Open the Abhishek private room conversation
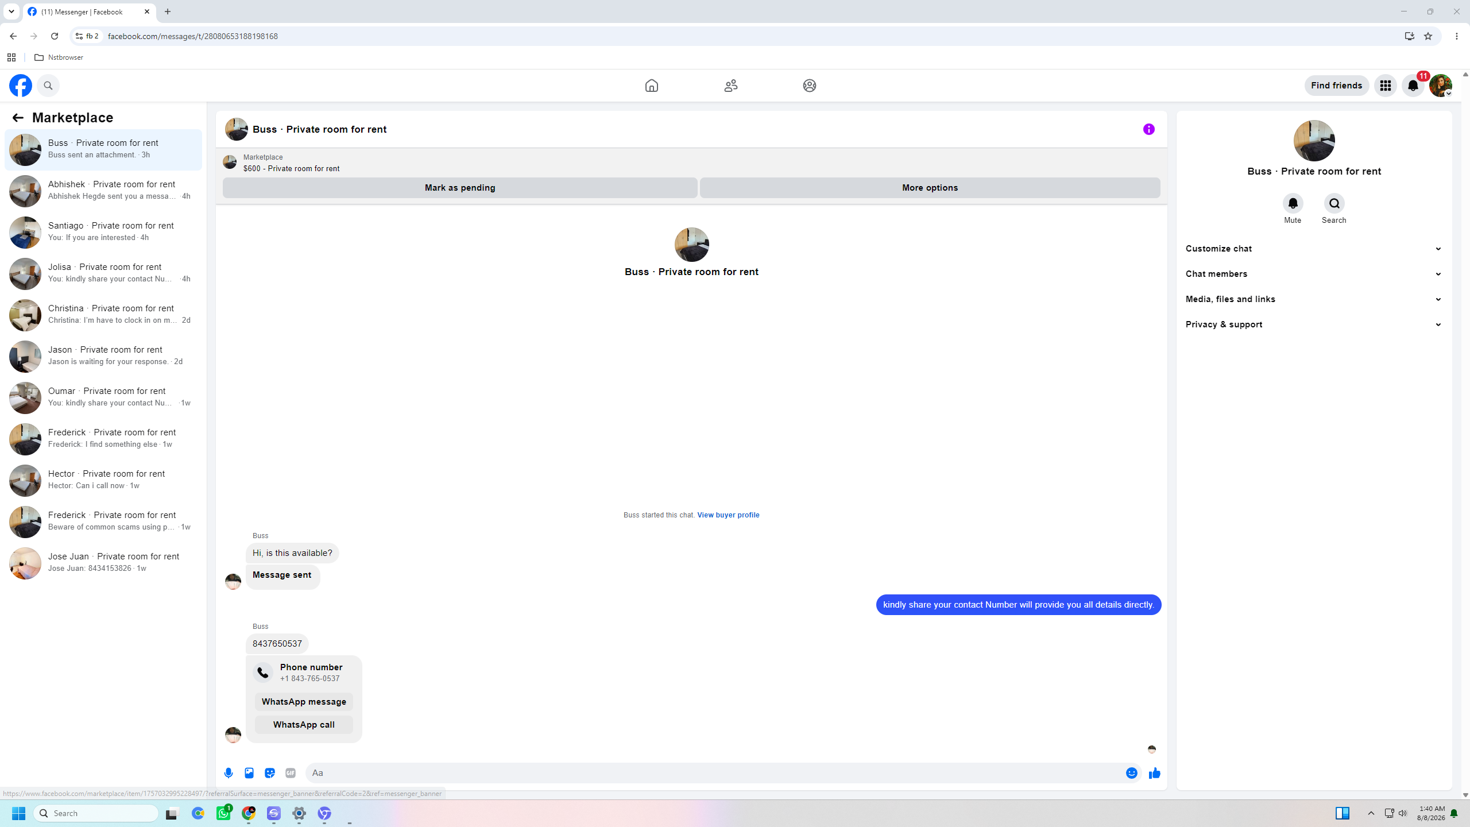This screenshot has width=1470, height=827. point(103,191)
